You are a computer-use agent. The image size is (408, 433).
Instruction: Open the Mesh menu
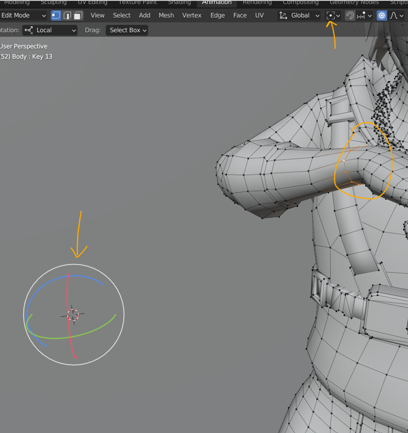pyautogui.click(x=166, y=16)
